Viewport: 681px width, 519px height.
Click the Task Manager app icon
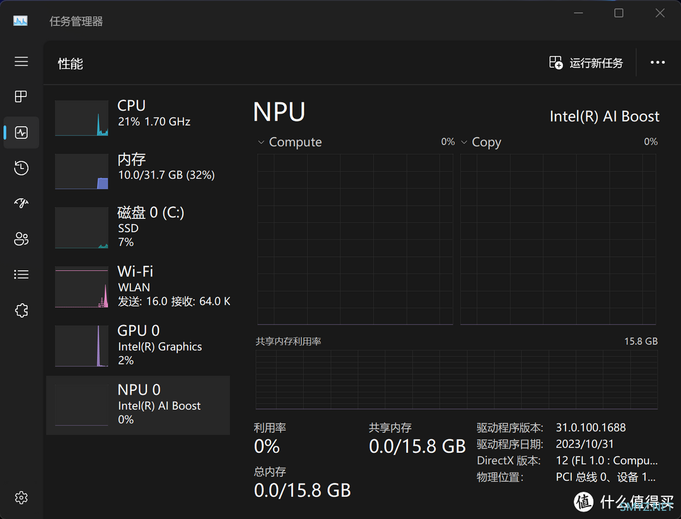click(20, 20)
